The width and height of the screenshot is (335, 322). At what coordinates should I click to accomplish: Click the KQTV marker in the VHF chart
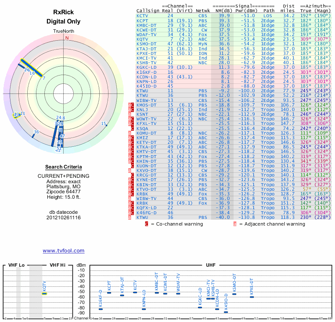(x=44, y=293)
